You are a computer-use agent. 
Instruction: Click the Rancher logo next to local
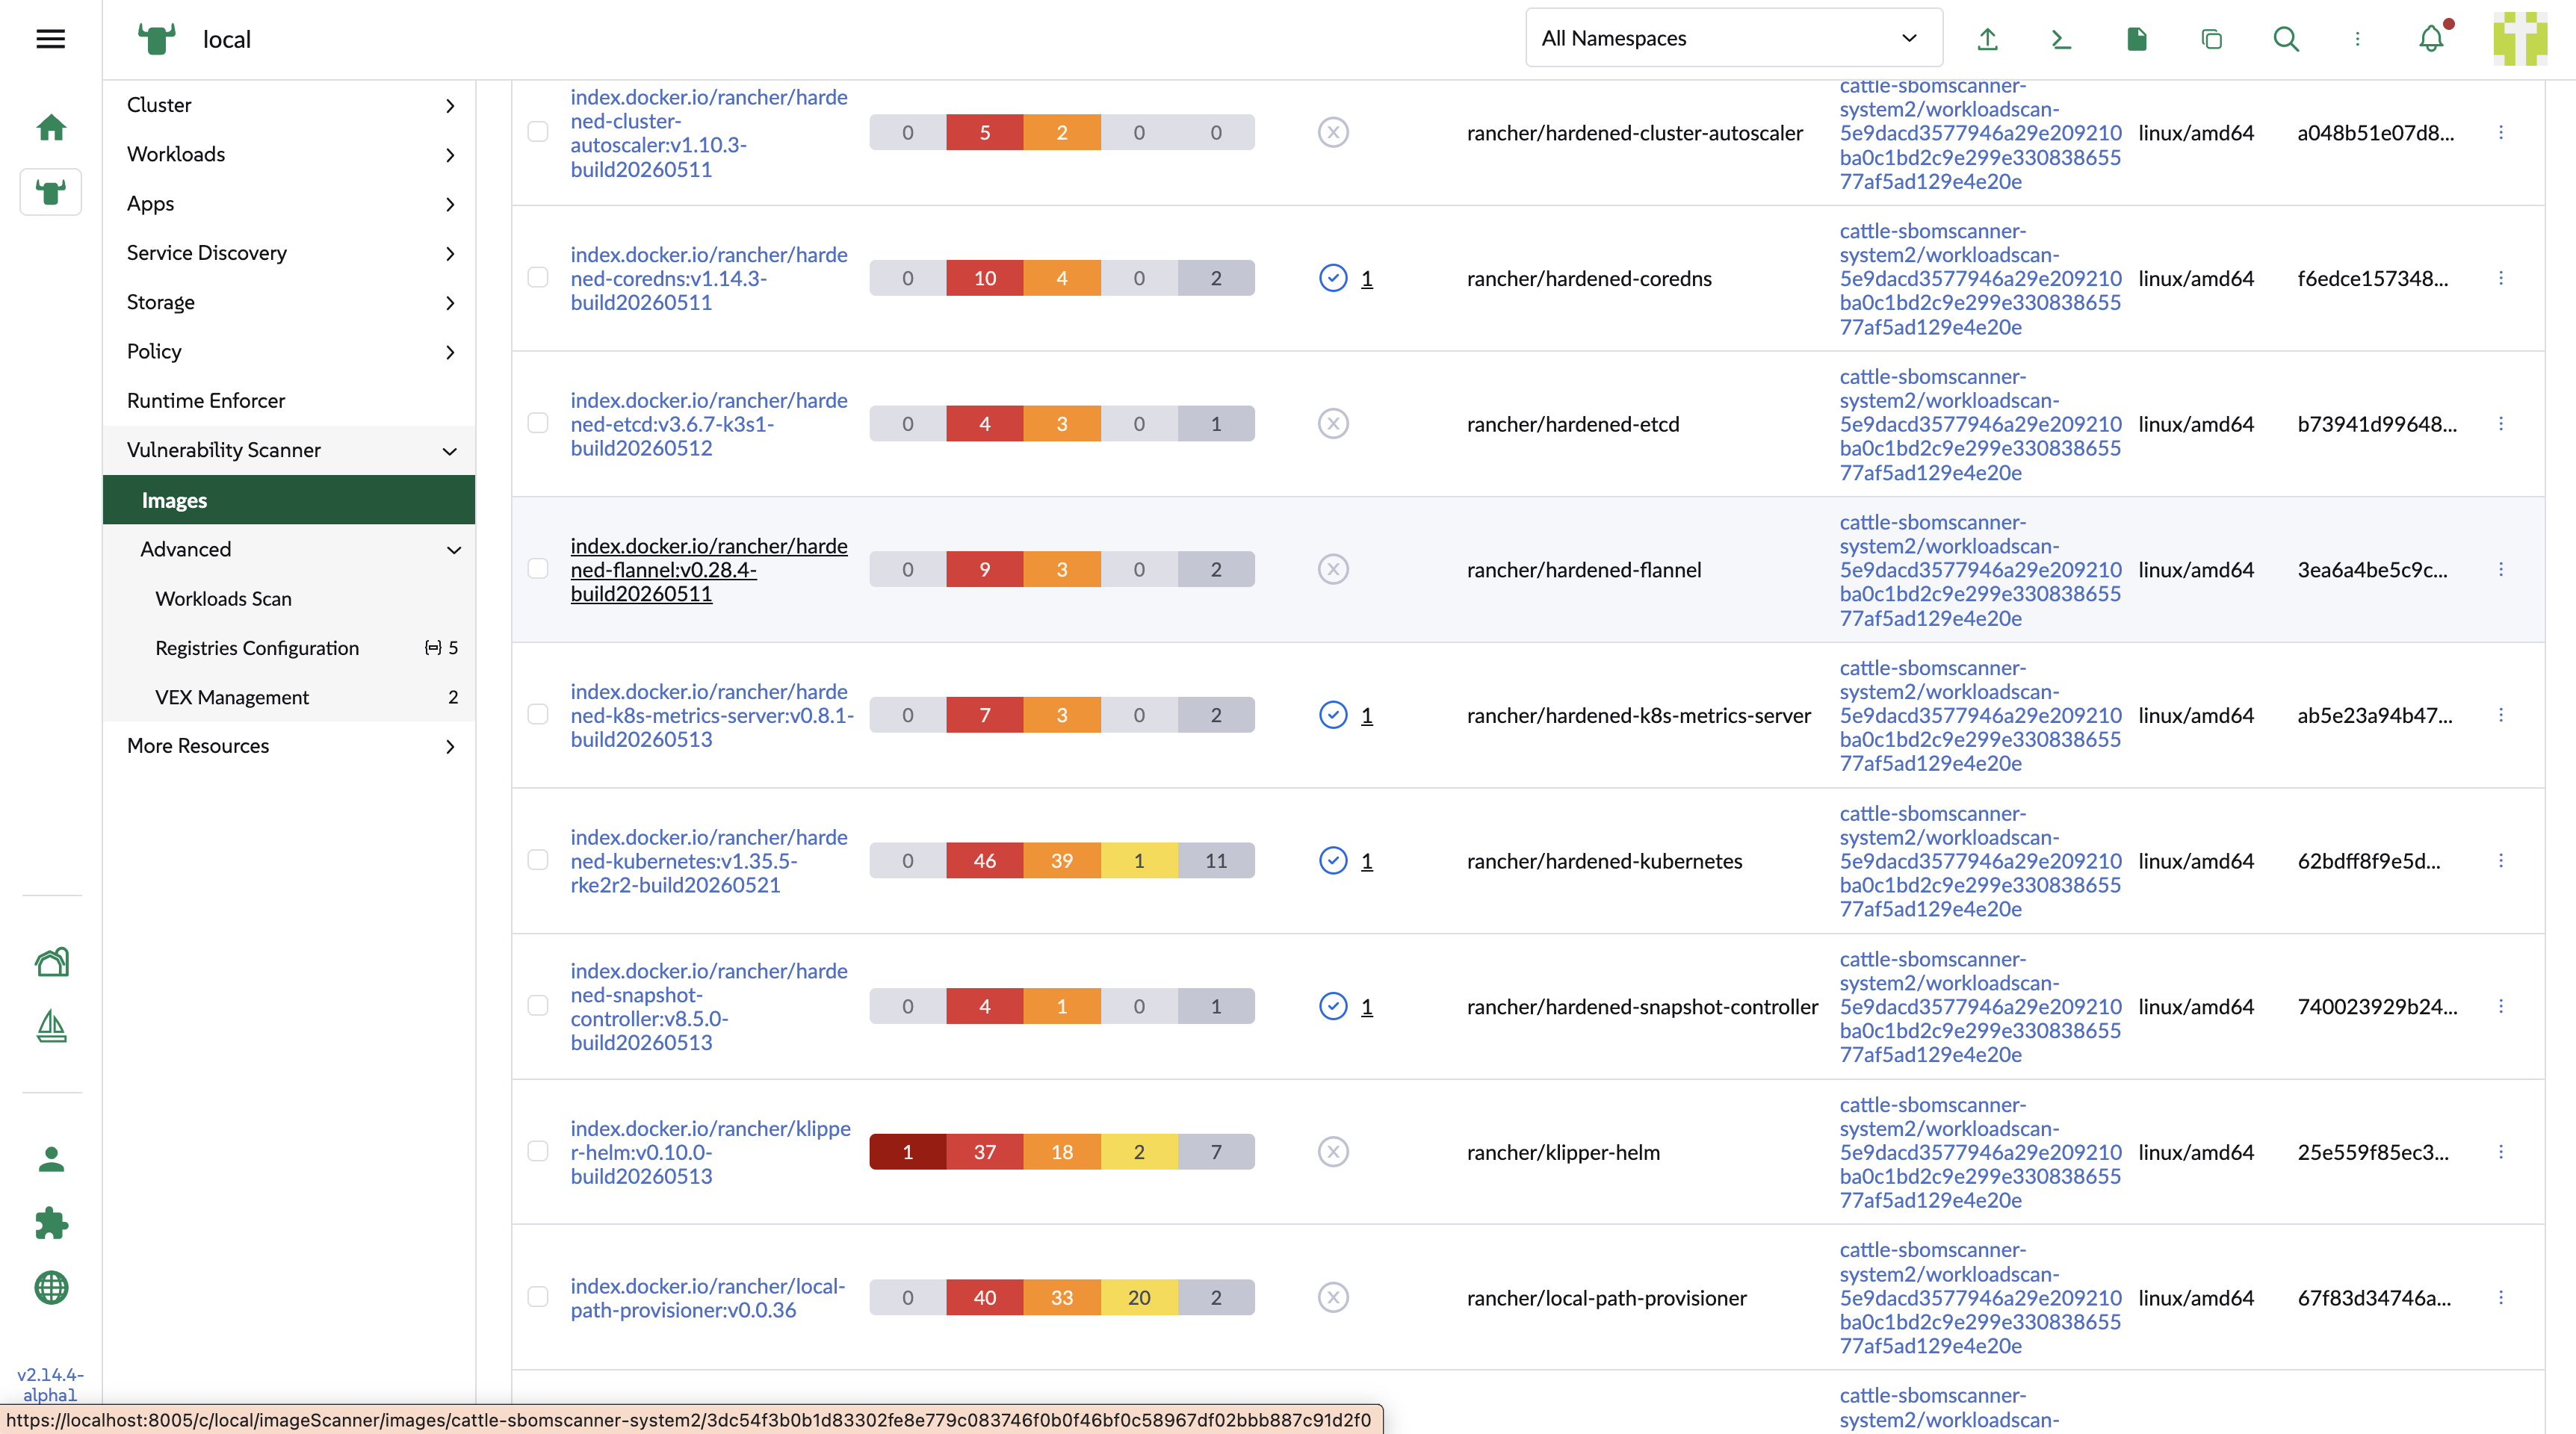click(156, 39)
